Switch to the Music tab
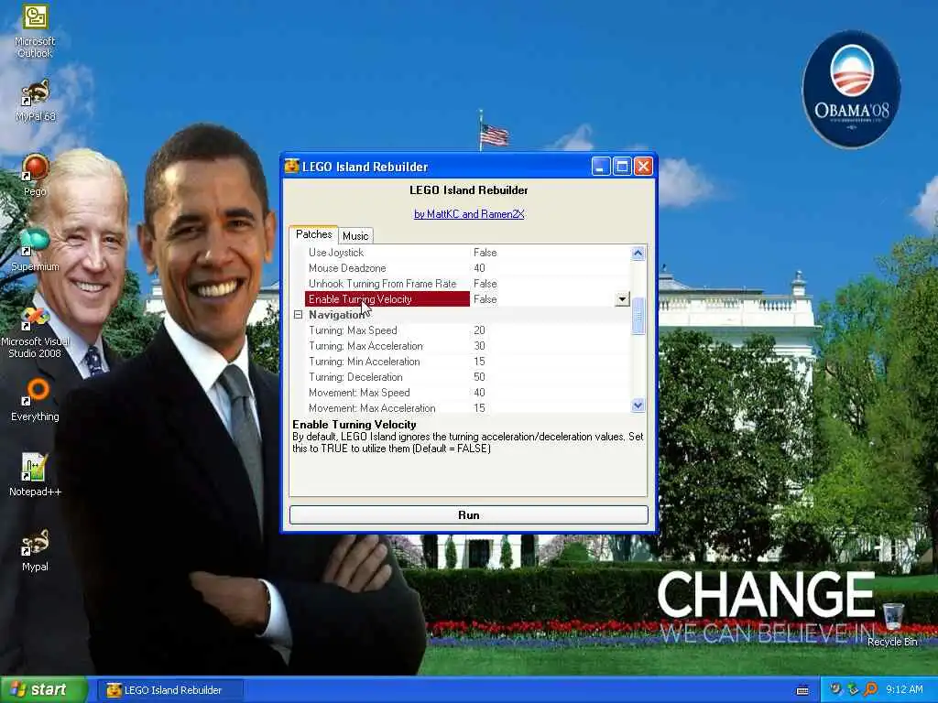Image resolution: width=938 pixels, height=703 pixels. [x=355, y=235]
